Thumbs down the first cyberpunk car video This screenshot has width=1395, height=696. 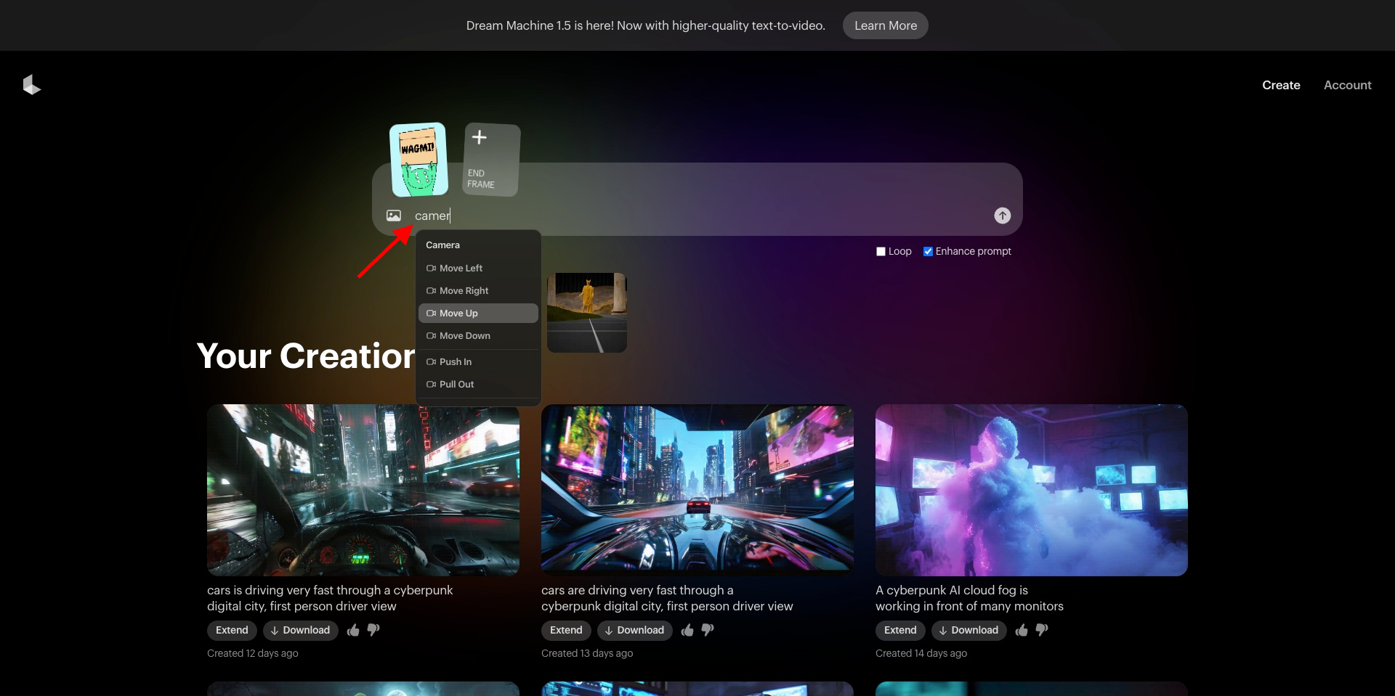tap(373, 630)
